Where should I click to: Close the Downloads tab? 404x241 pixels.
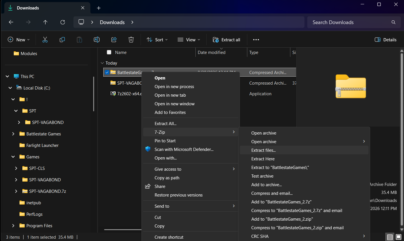click(83, 8)
